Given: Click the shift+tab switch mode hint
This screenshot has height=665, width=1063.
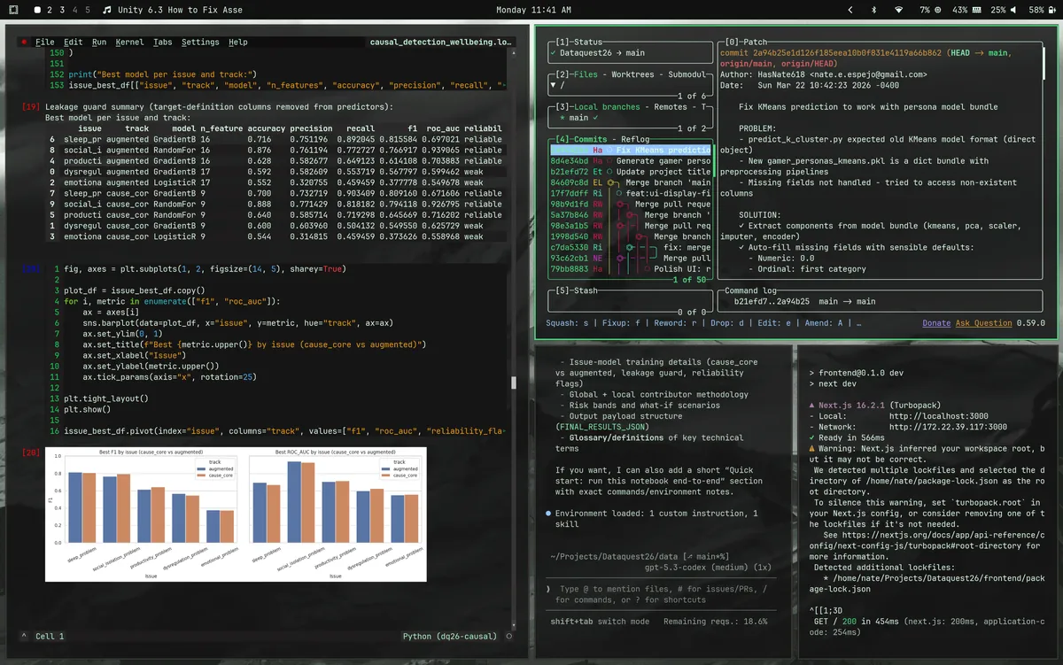Looking at the screenshot, I should (x=600, y=622).
